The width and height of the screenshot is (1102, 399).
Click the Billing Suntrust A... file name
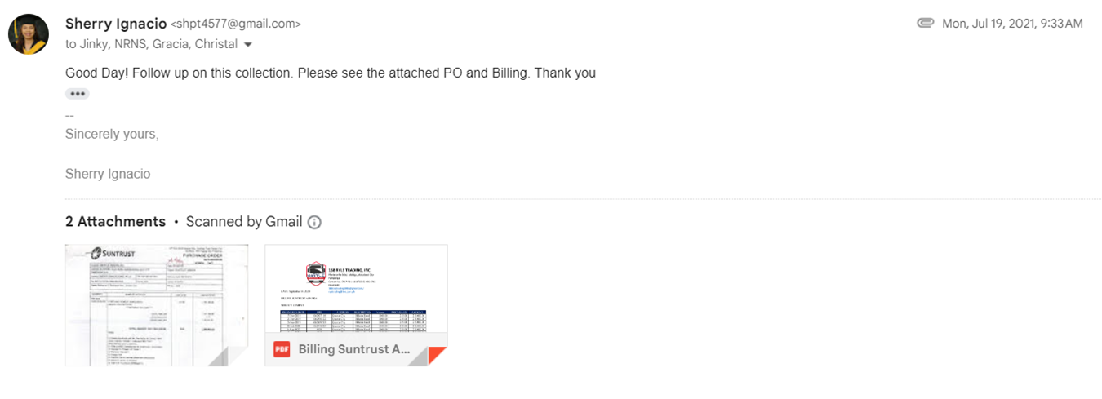[353, 349]
